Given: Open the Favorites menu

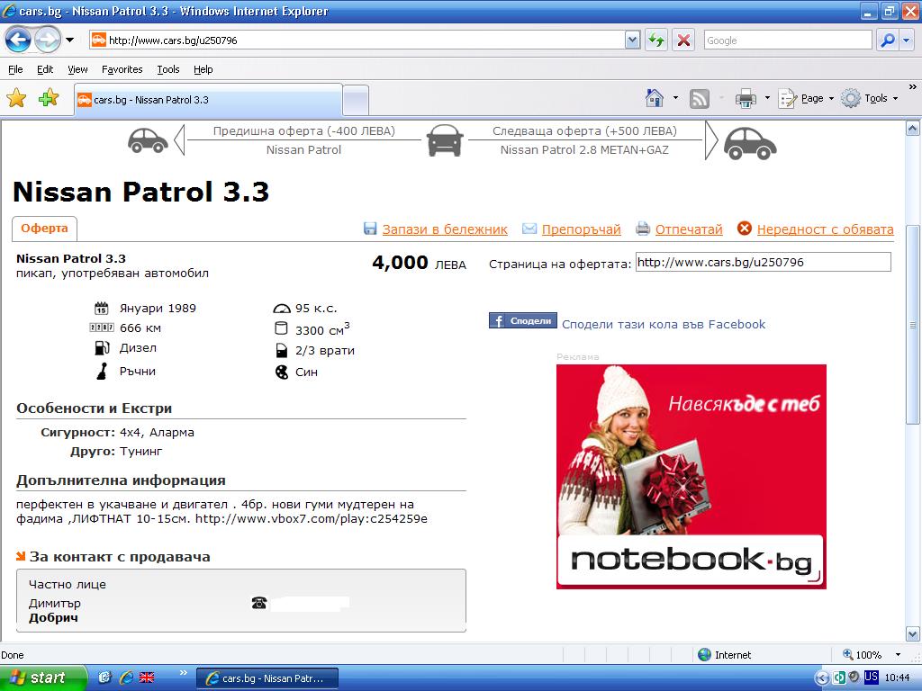Looking at the screenshot, I should [122, 69].
